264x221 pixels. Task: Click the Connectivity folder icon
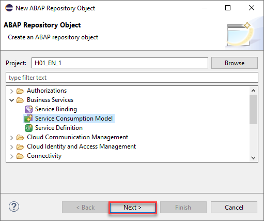click(20, 156)
